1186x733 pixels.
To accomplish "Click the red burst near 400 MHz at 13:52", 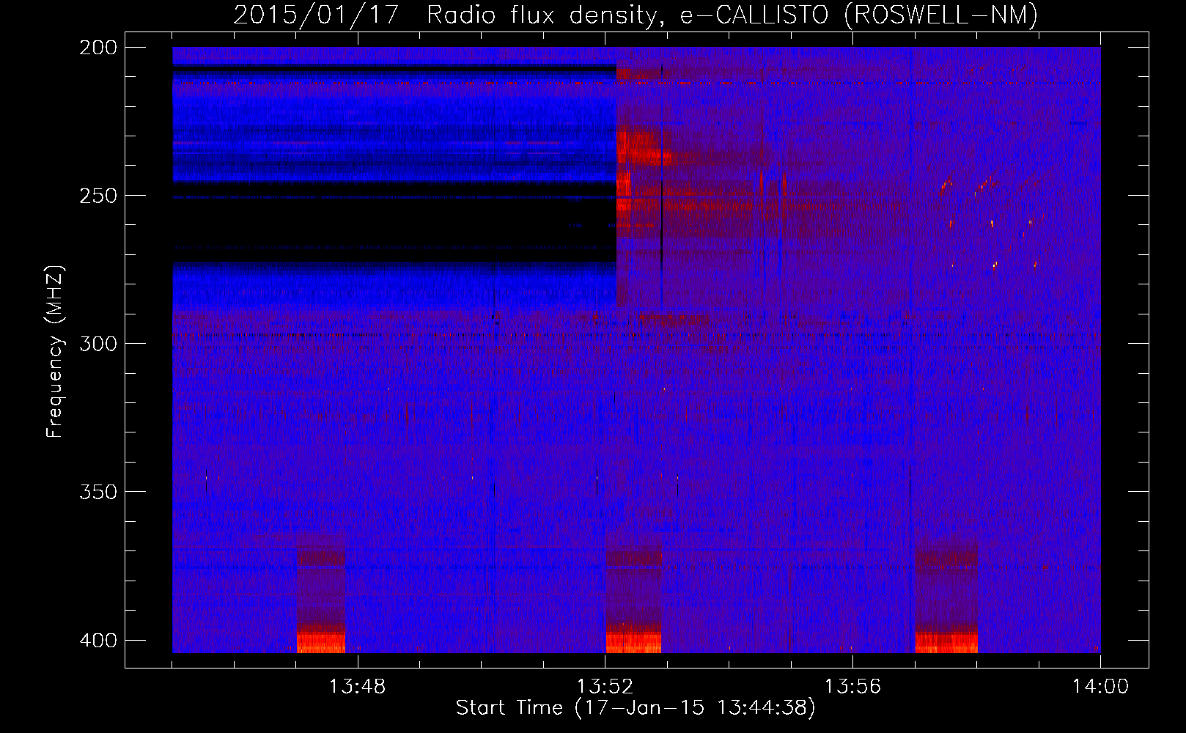I will coord(634,642).
